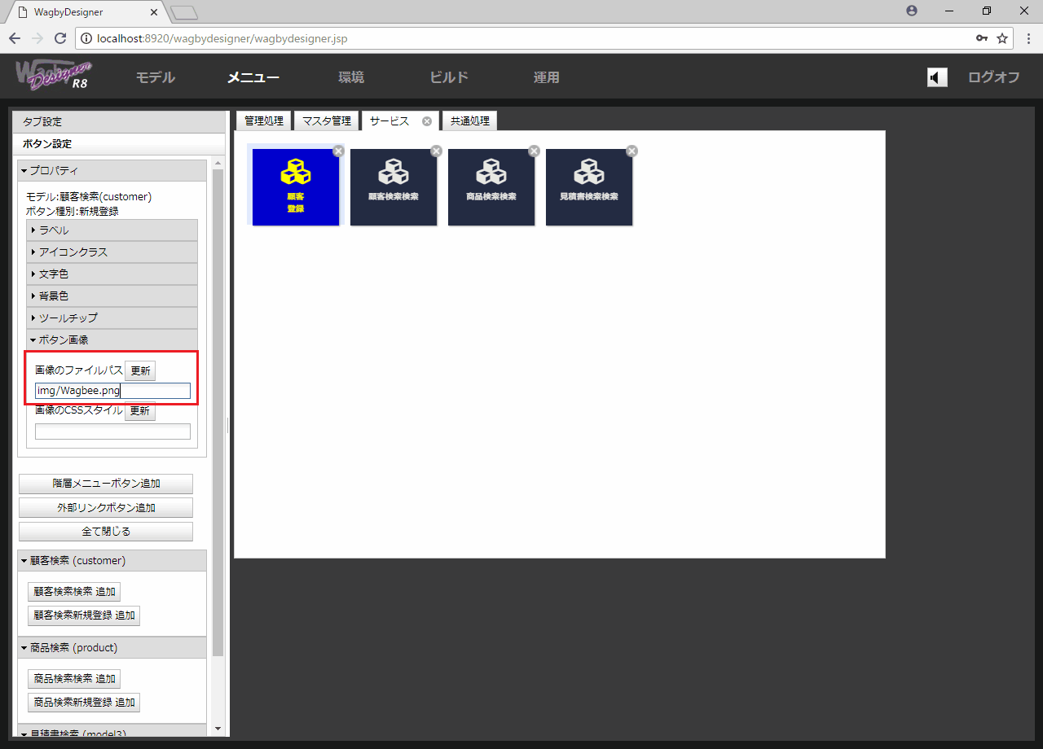Bookmark the page with the star icon
The height and width of the screenshot is (749, 1043).
click(1002, 38)
